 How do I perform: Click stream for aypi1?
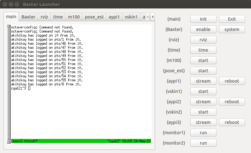click(x=203, y=81)
